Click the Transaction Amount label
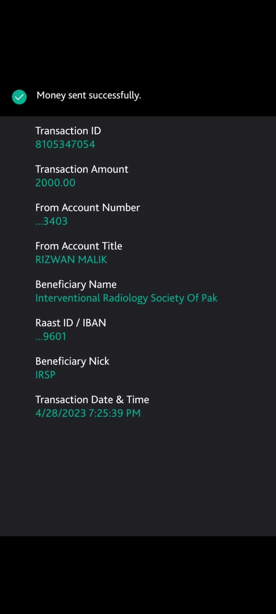Image resolution: width=276 pixels, height=614 pixels. click(x=82, y=169)
